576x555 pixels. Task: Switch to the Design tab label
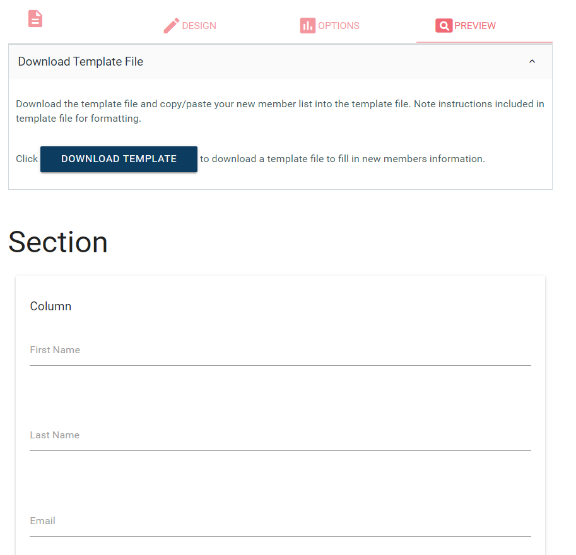click(x=199, y=26)
